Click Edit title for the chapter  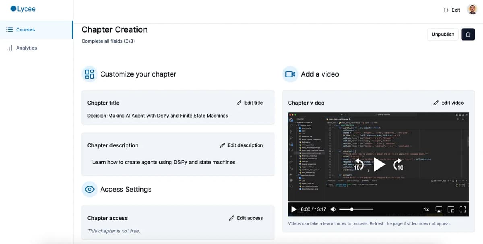pos(250,103)
